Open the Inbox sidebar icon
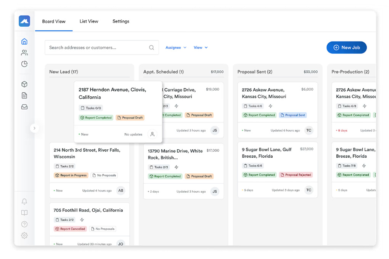The height and width of the screenshot is (259, 389). pyautogui.click(x=24, y=107)
